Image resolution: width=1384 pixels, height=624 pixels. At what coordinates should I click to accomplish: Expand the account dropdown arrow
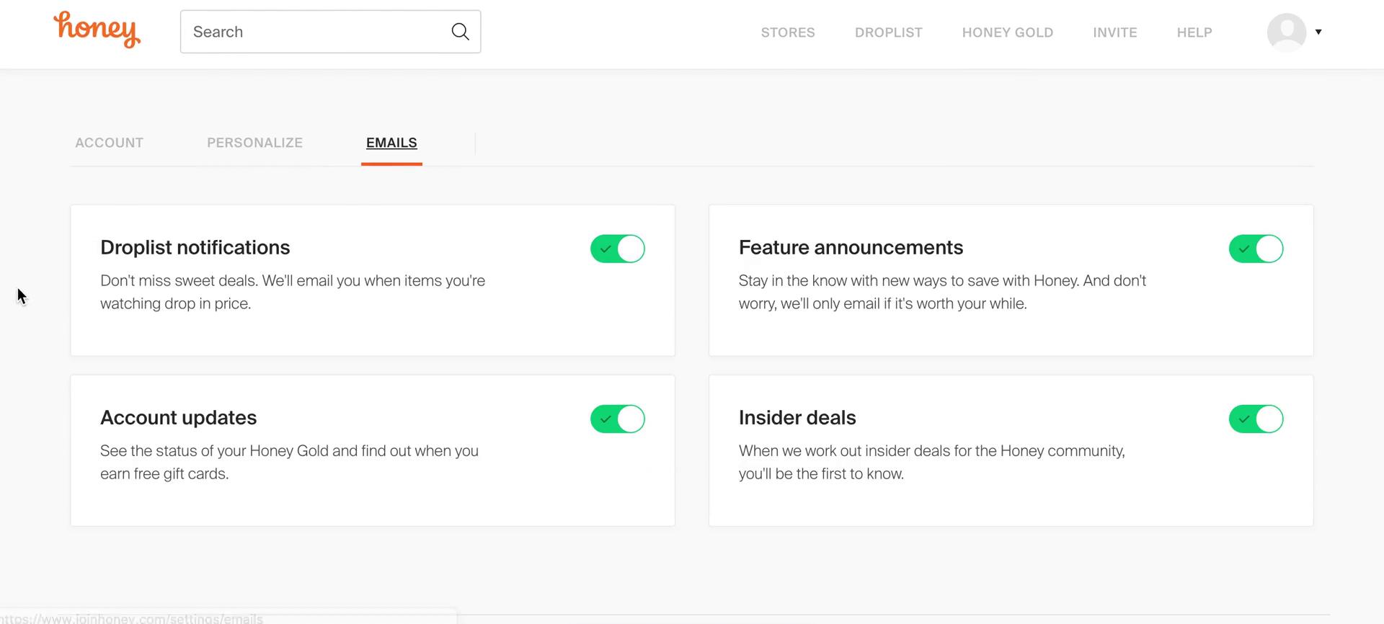coord(1318,32)
